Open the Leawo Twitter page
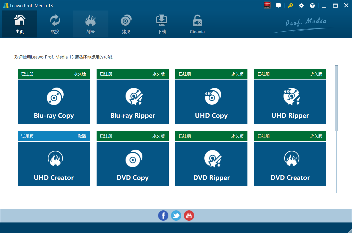Viewport: 352px width, 233px height. coord(176,216)
